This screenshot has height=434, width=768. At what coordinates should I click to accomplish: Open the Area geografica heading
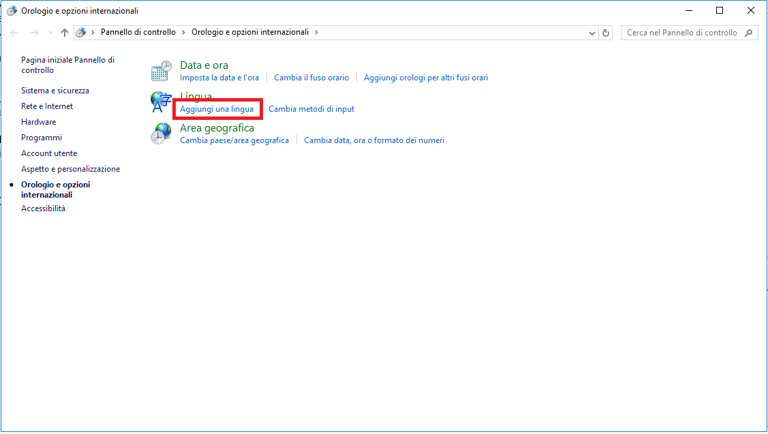[217, 128]
